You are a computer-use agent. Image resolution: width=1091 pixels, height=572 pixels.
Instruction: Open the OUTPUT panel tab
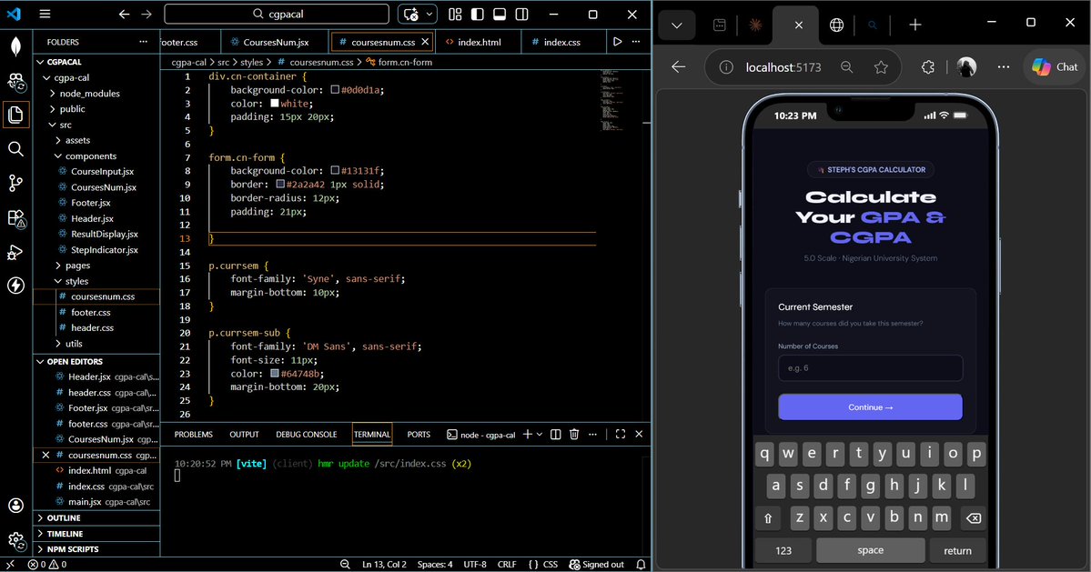coord(244,435)
